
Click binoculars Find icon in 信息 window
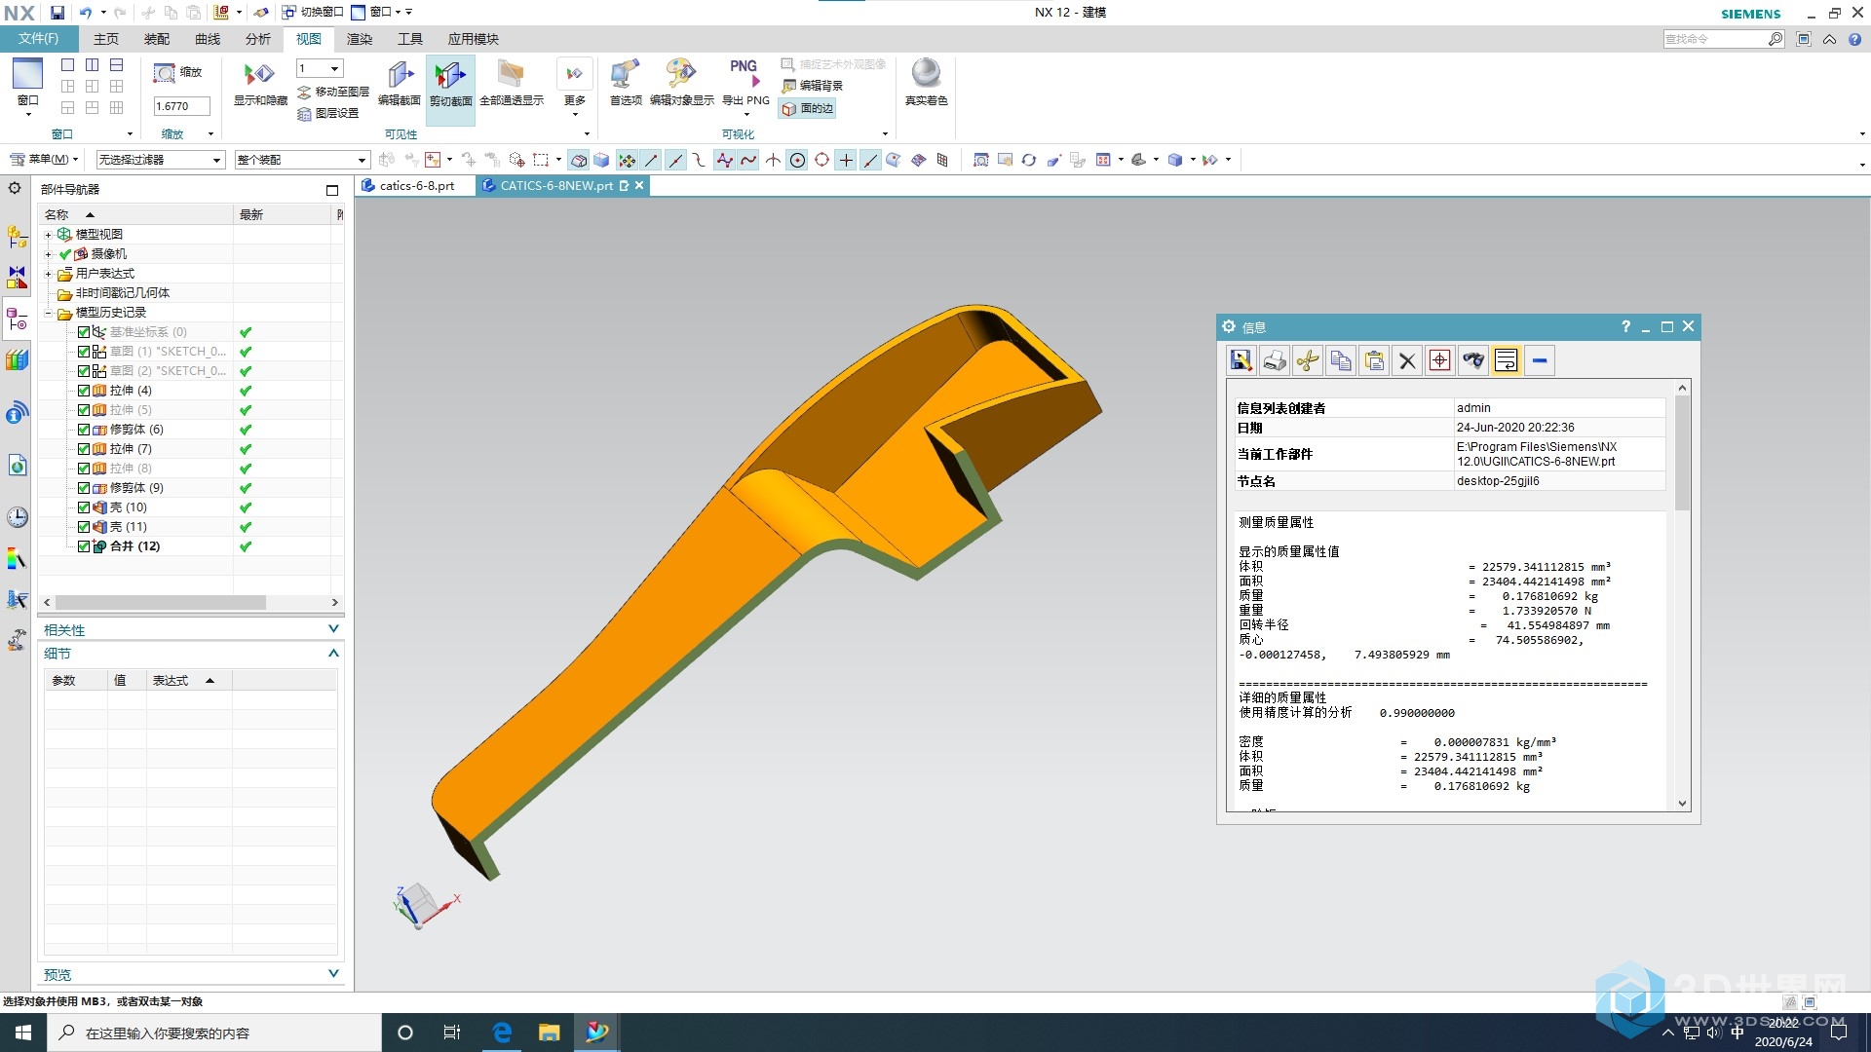pyautogui.click(x=1473, y=361)
